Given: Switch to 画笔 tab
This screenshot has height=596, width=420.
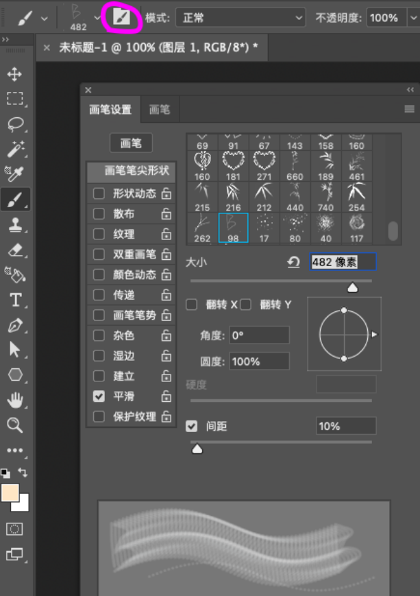Looking at the screenshot, I should coord(160,110).
